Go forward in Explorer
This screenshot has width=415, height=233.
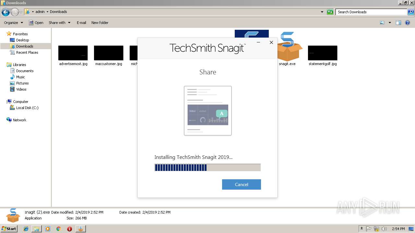click(15, 12)
